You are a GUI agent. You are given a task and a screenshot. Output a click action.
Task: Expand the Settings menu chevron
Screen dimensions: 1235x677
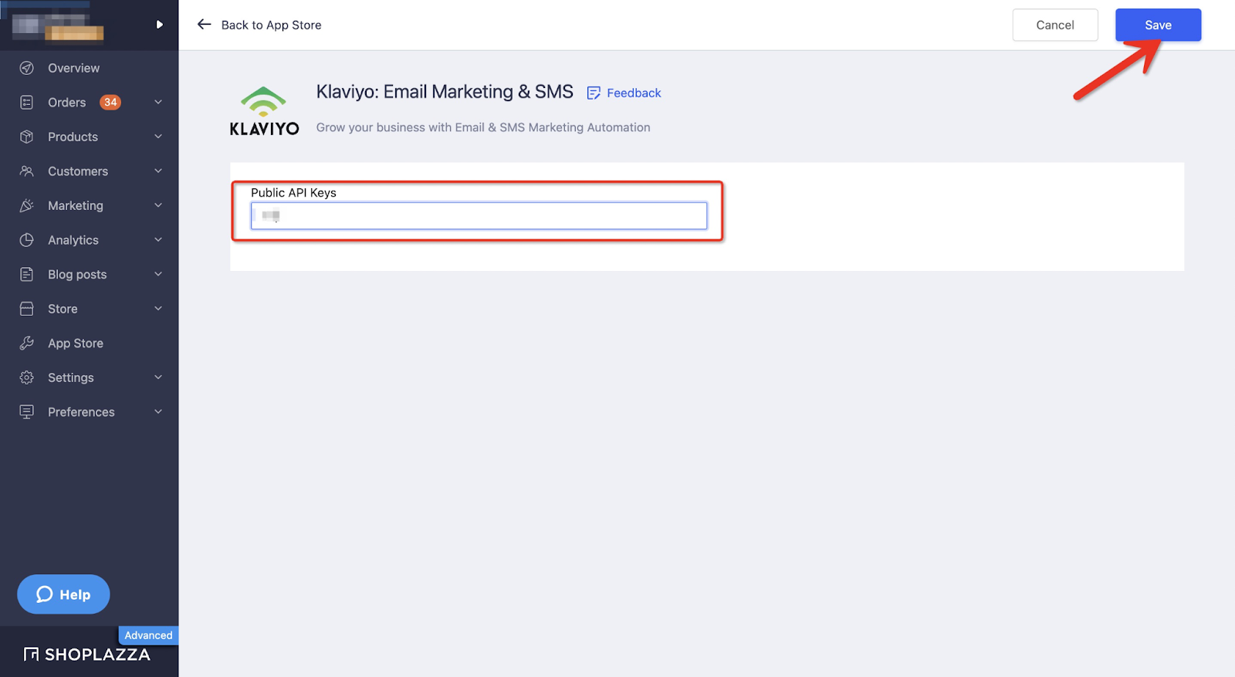(158, 377)
